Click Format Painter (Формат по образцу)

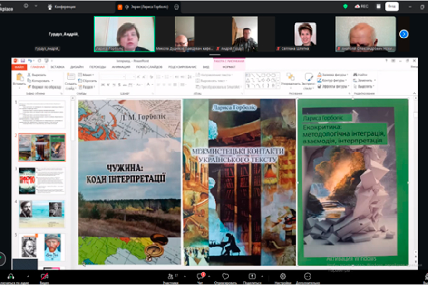pyautogui.click(x=44, y=87)
